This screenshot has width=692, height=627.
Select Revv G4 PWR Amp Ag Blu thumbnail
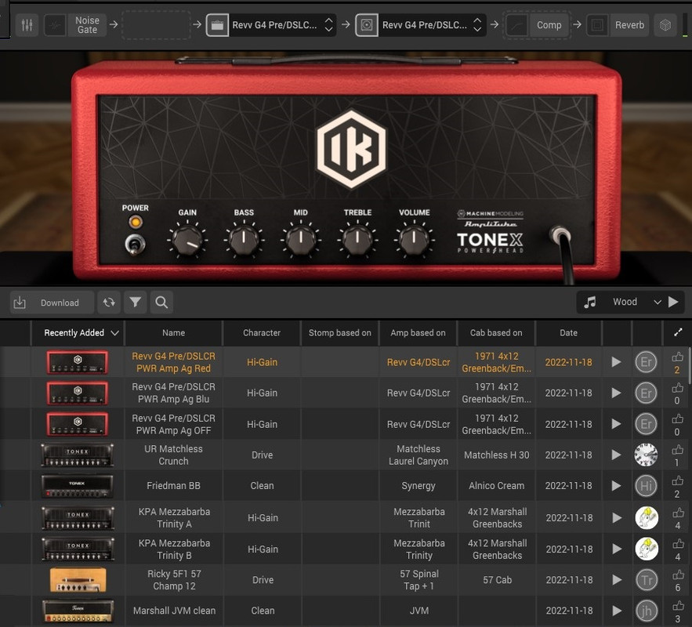[x=78, y=393]
